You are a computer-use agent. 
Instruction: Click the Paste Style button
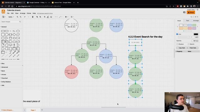point(193,48)
